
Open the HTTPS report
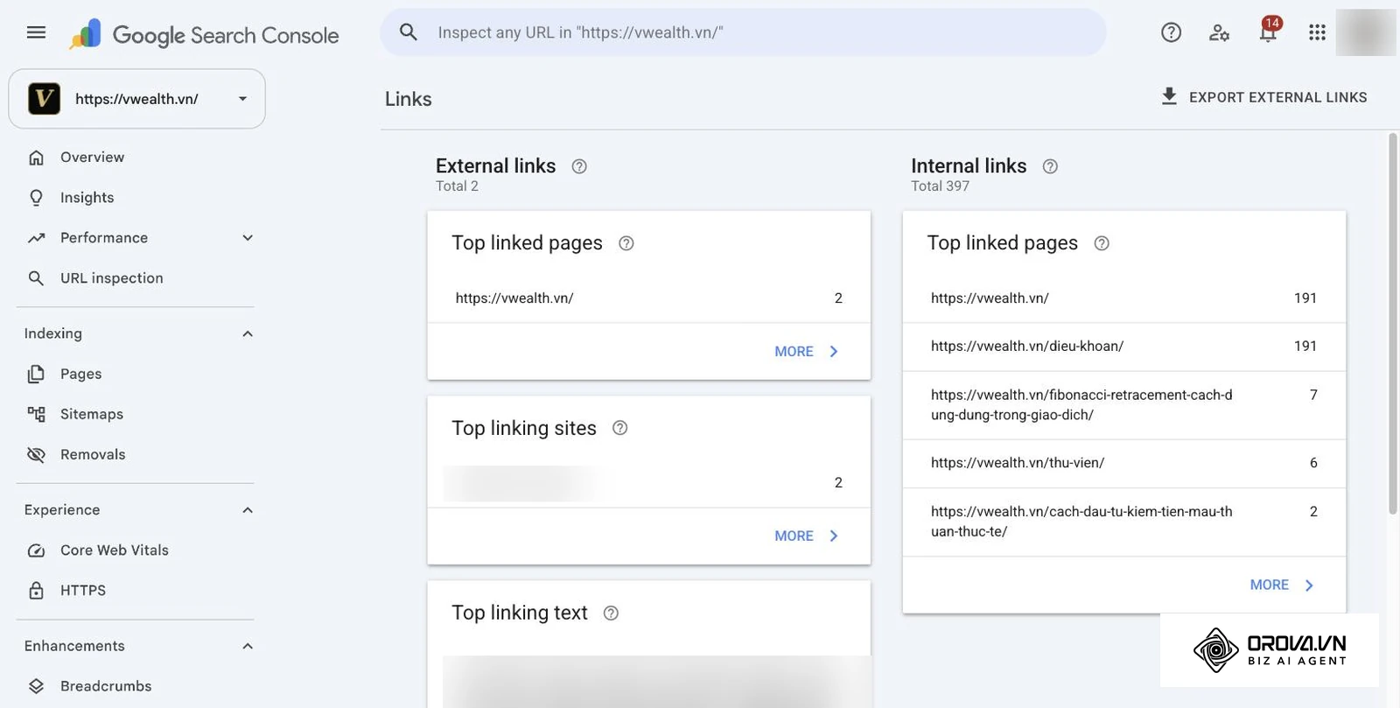(82, 591)
